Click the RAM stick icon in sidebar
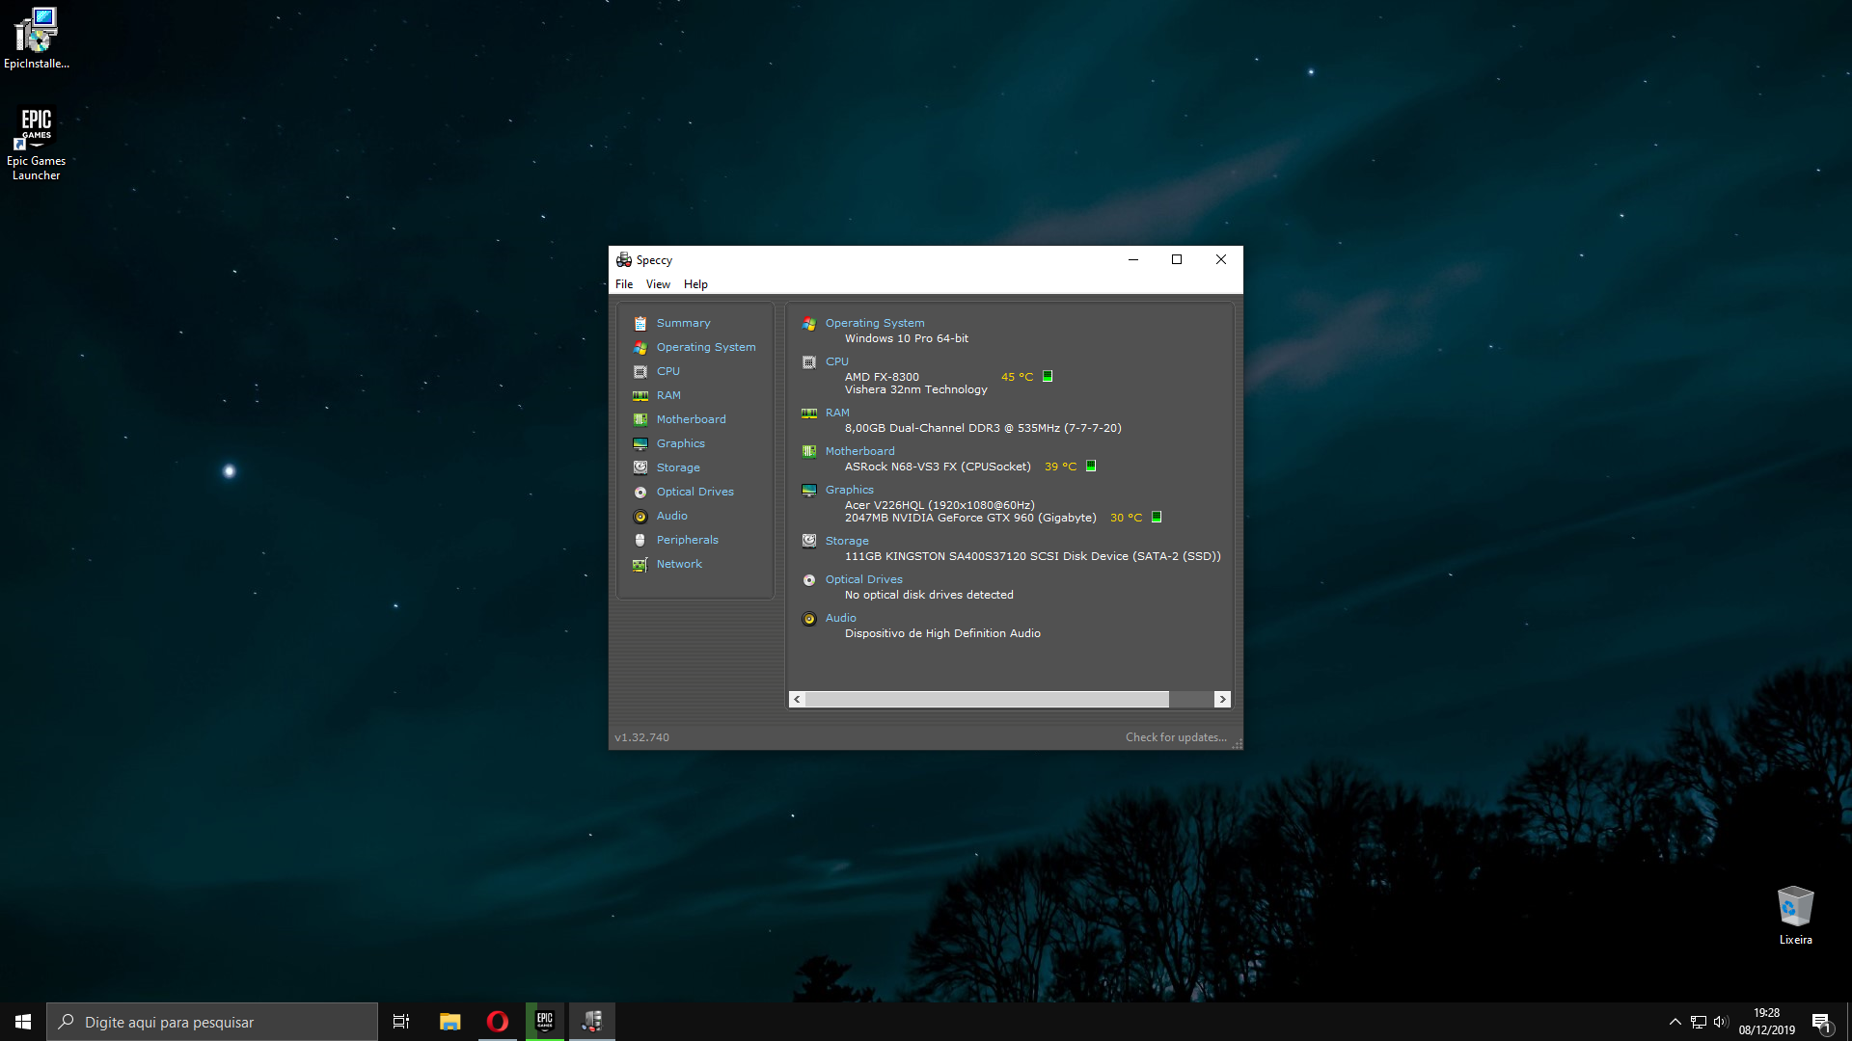This screenshot has width=1852, height=1041. [640, 396]
